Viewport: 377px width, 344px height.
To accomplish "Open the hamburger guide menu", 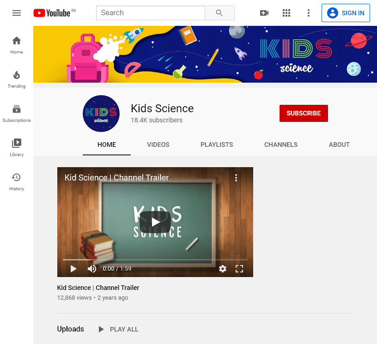I will pyautogui.click(x=17, y=13).
